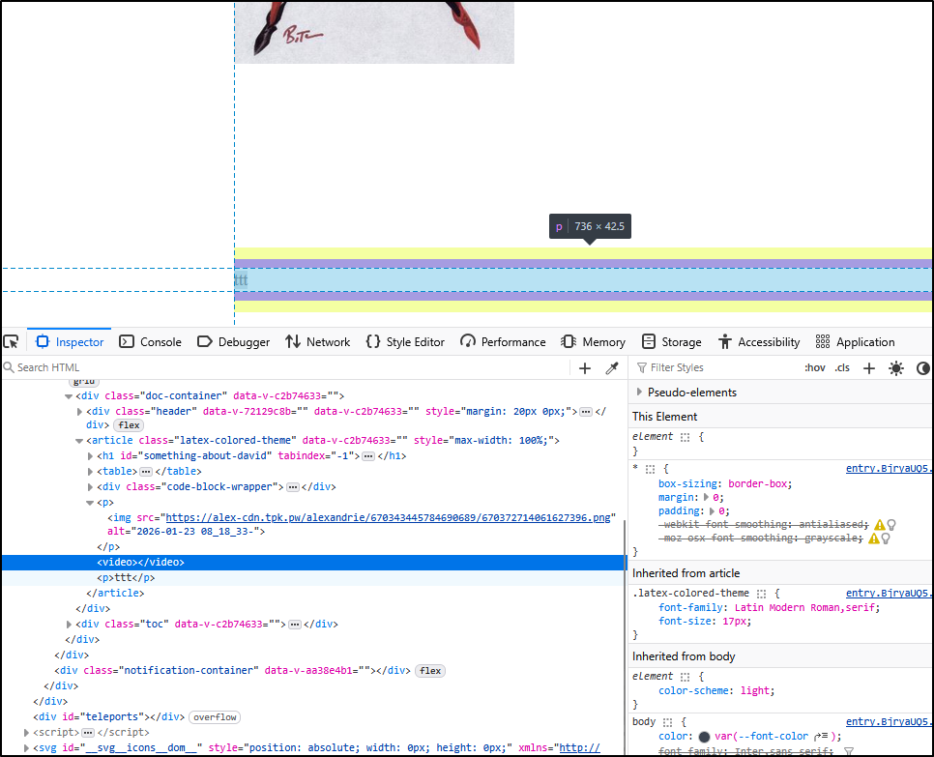Click the plus icon to create new HTML node

[x=584, y=367]
